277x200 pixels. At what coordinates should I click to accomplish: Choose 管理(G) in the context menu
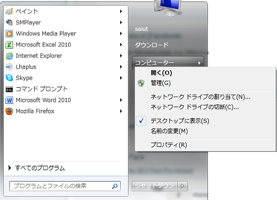click(x=161, y=83)
